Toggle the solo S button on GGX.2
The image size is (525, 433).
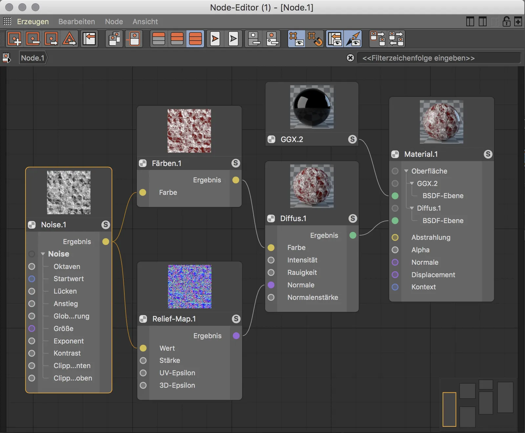point(352,139)
